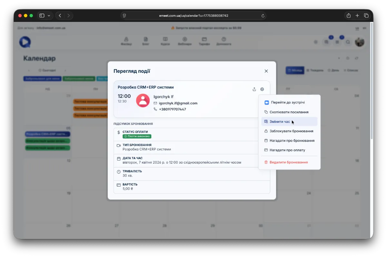This screenshot has width=387, height=257.
Task: Select 'Нагадати про оплату' menu item
Action: click(287, 150)
